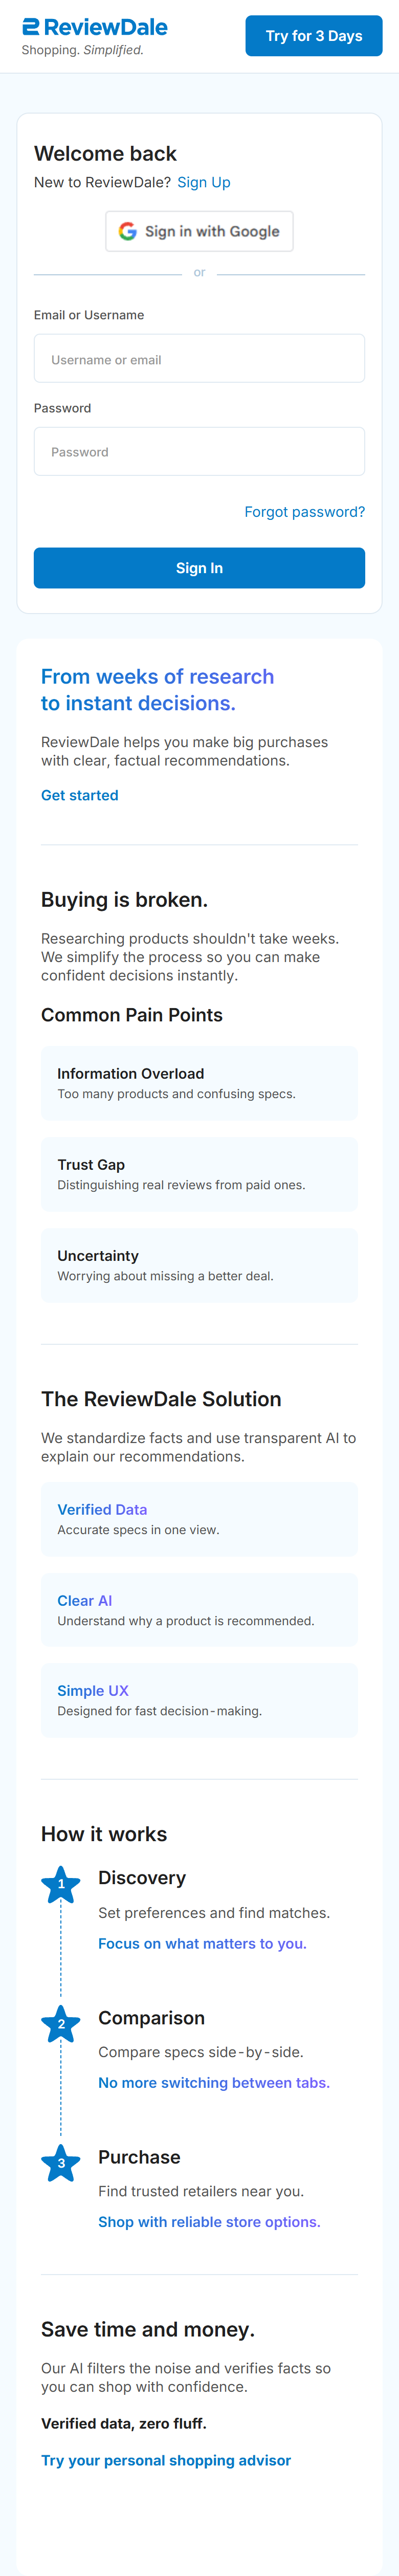Follow the Get started link
This screenshot has height=2576, width=399.
coord(80,795)
